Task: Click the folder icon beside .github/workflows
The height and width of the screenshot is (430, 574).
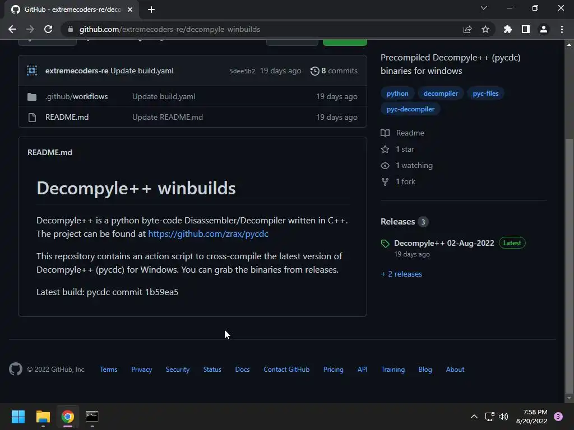Action: pyautogui.click(x=32, y=97)
